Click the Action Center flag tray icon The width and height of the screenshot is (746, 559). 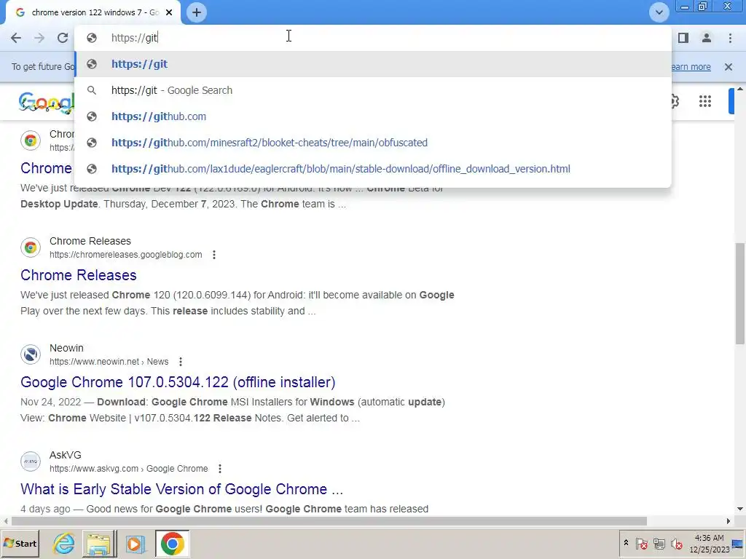tap(641, 543)
